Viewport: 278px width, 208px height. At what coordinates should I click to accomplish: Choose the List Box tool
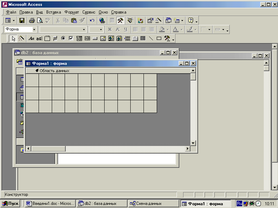(x=87, y=38)
